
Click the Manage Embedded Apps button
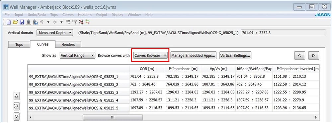click(x=193, y=56)
